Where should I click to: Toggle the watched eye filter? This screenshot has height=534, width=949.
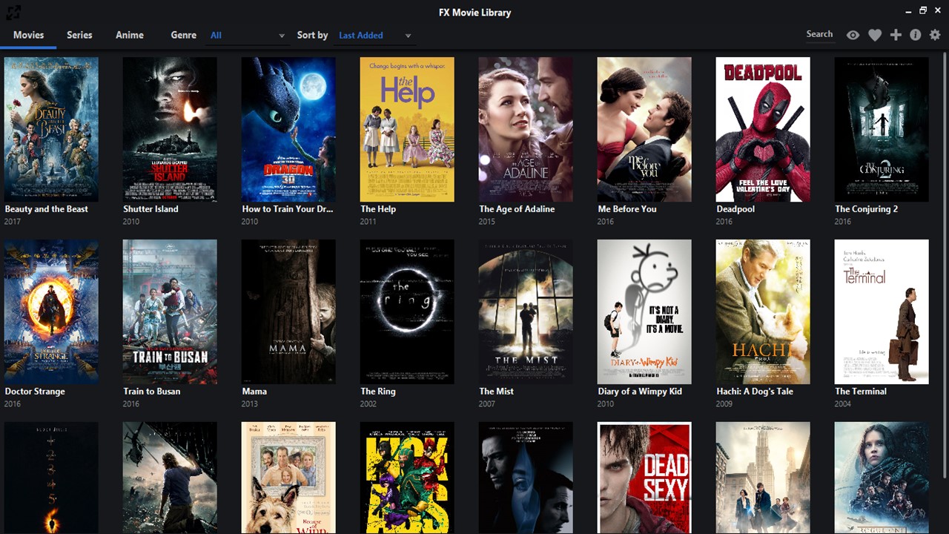[x=853, y=35]
